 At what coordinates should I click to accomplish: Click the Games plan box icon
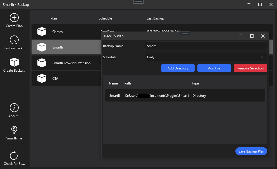pyautogui.click(x=42, y=32)
